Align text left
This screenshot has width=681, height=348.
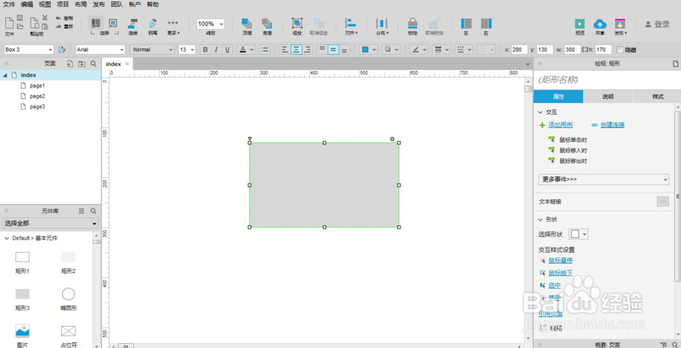click(x=285, y=50)
